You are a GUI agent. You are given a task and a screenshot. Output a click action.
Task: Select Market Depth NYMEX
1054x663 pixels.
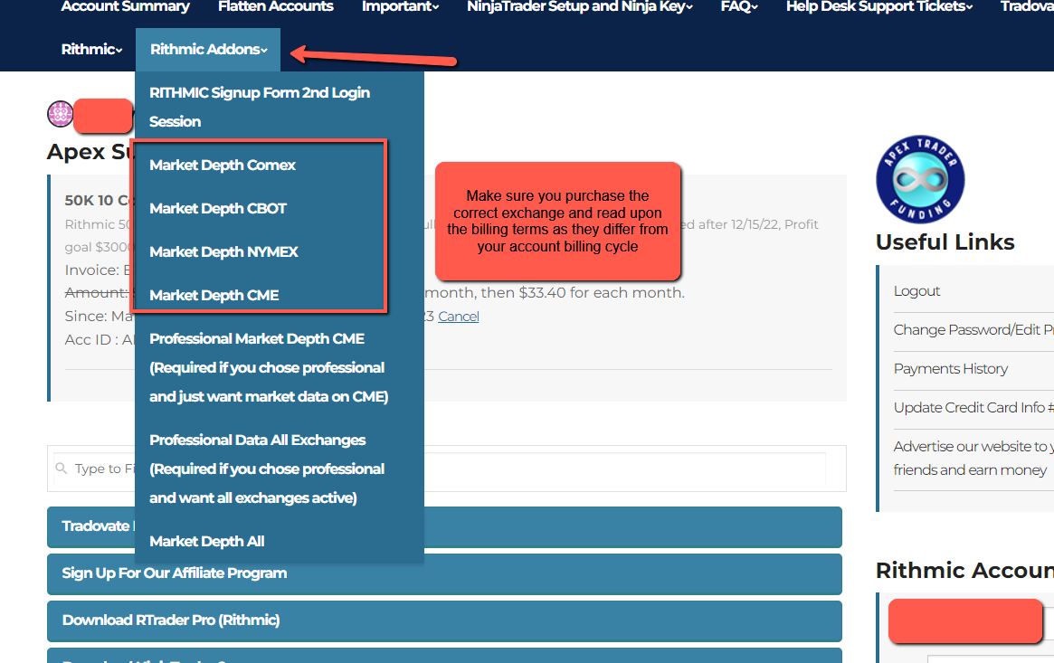(223, 251)
